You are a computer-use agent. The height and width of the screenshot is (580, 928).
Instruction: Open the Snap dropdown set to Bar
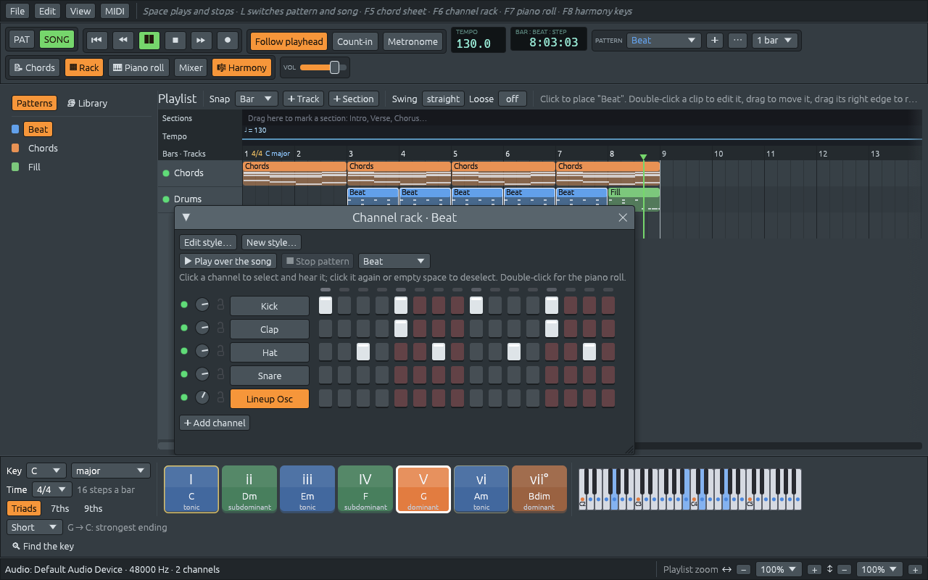pyautogui.click(x=257, y=99)
